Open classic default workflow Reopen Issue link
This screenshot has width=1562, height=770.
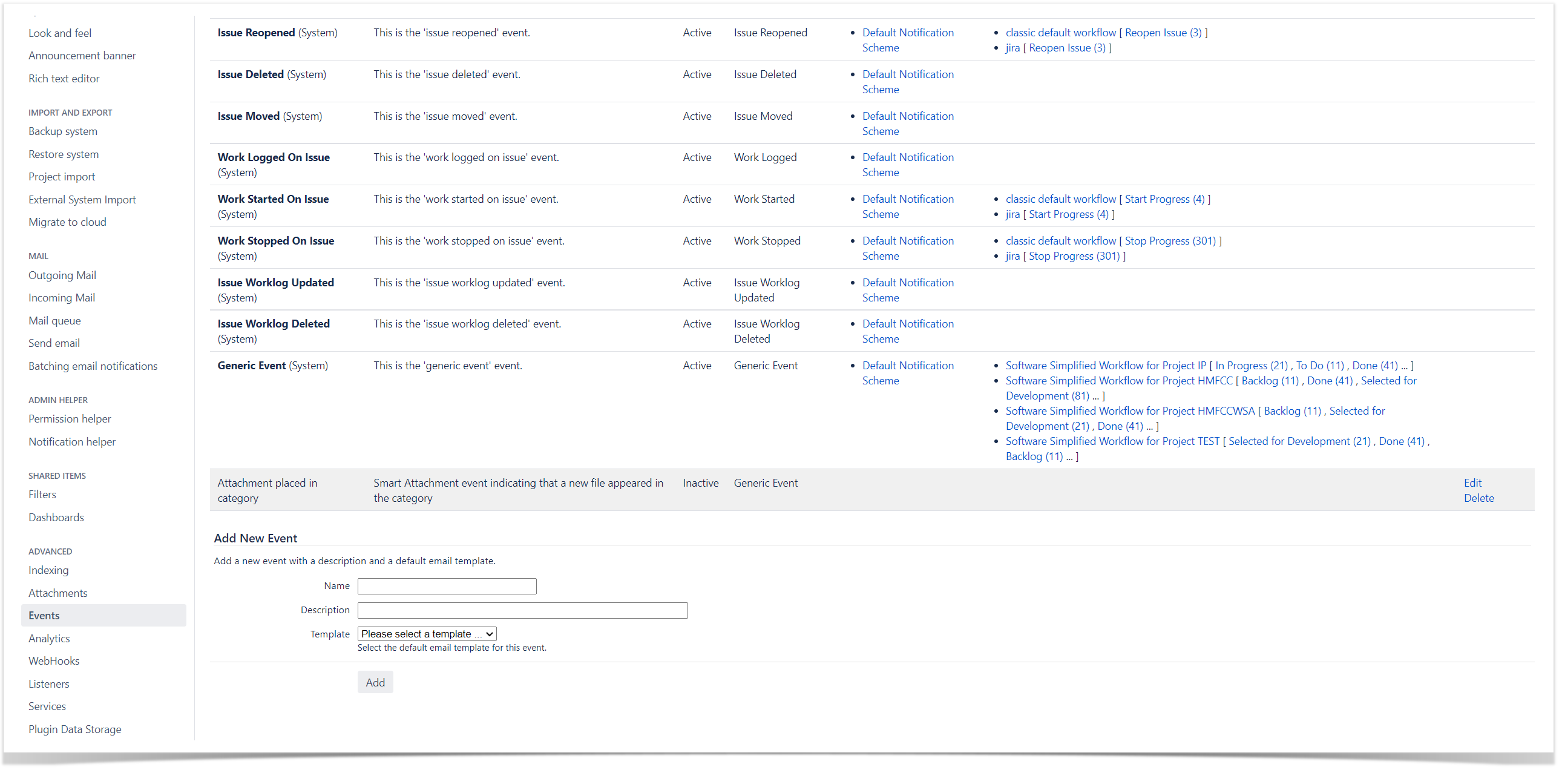tap(1163, 33)
